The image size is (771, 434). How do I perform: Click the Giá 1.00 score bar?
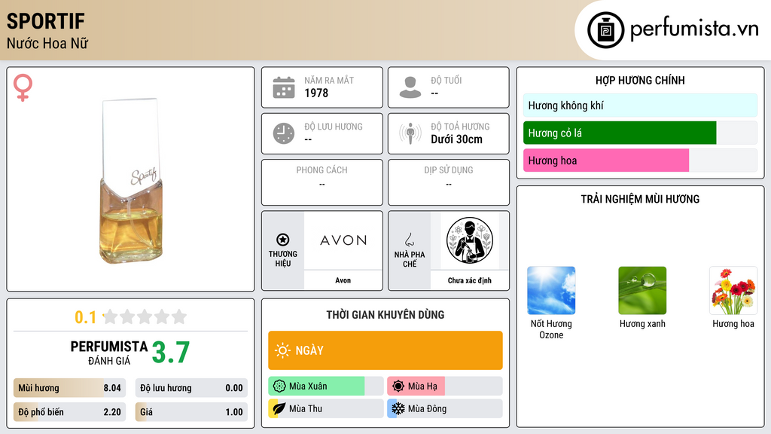pos(191,412)
